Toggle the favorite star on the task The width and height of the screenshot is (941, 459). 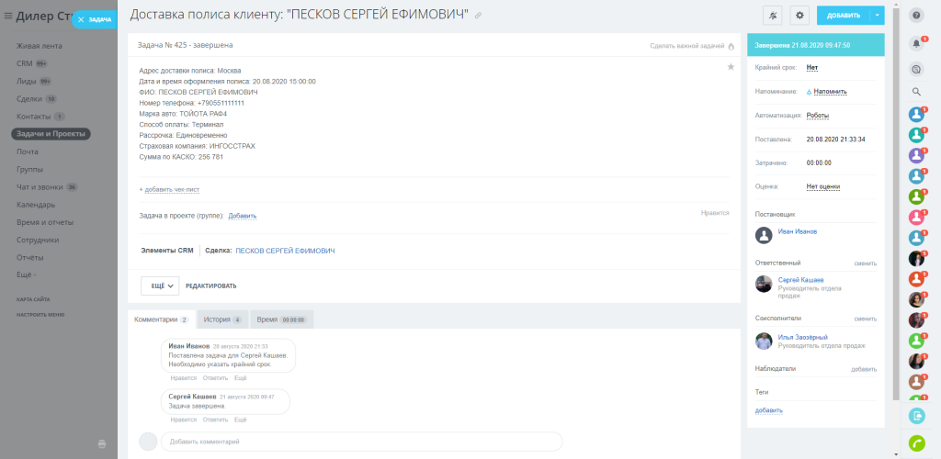731,66
